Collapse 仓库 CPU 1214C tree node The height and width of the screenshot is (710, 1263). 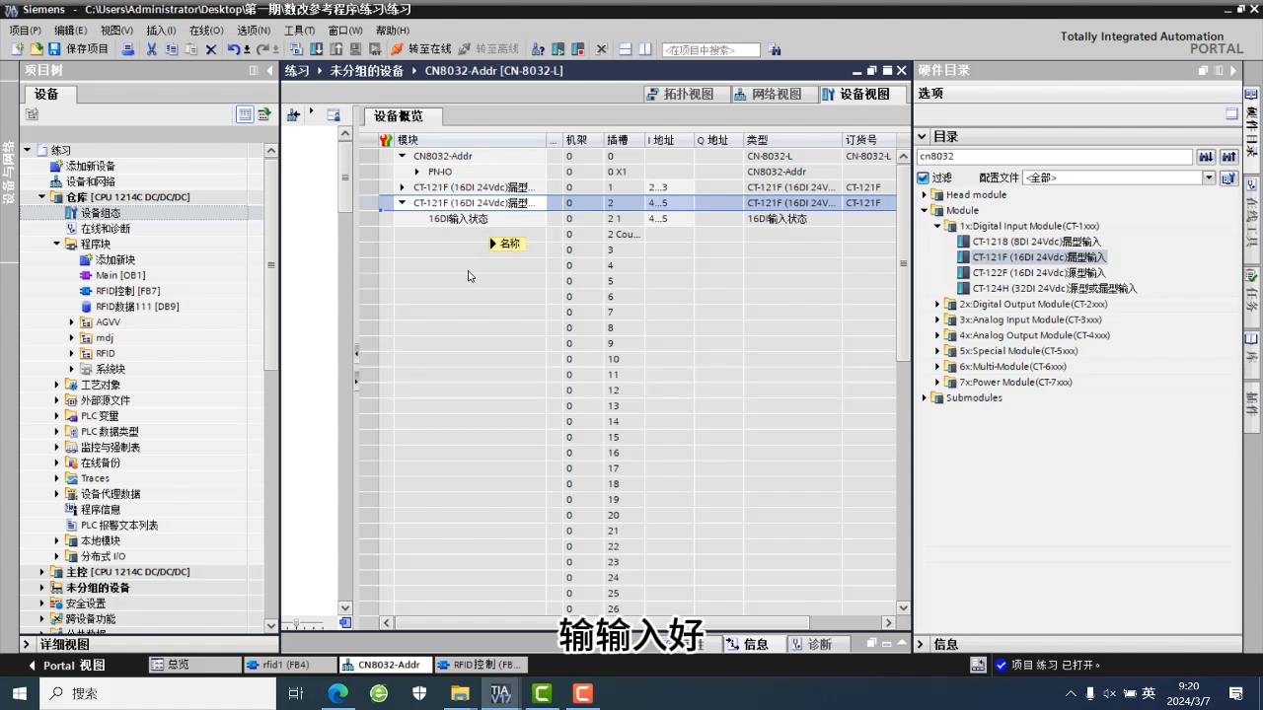pyautogui.click(x=42, y=197)
